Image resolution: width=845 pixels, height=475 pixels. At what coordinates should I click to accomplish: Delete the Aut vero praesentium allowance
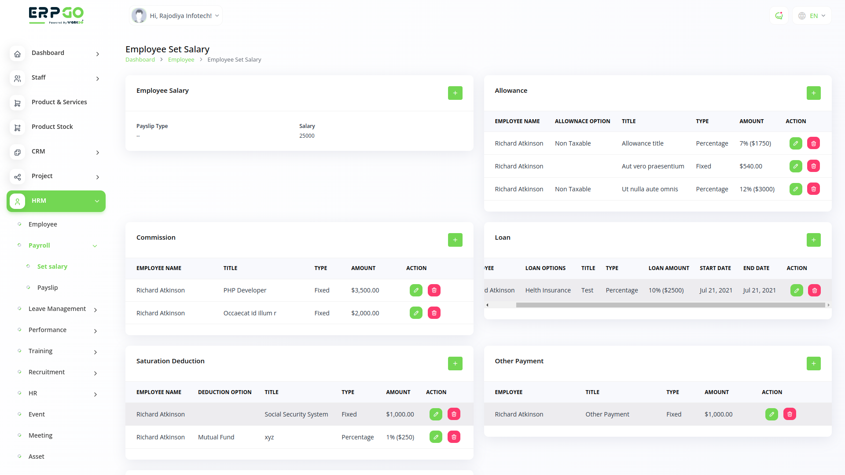pos(813,166)
